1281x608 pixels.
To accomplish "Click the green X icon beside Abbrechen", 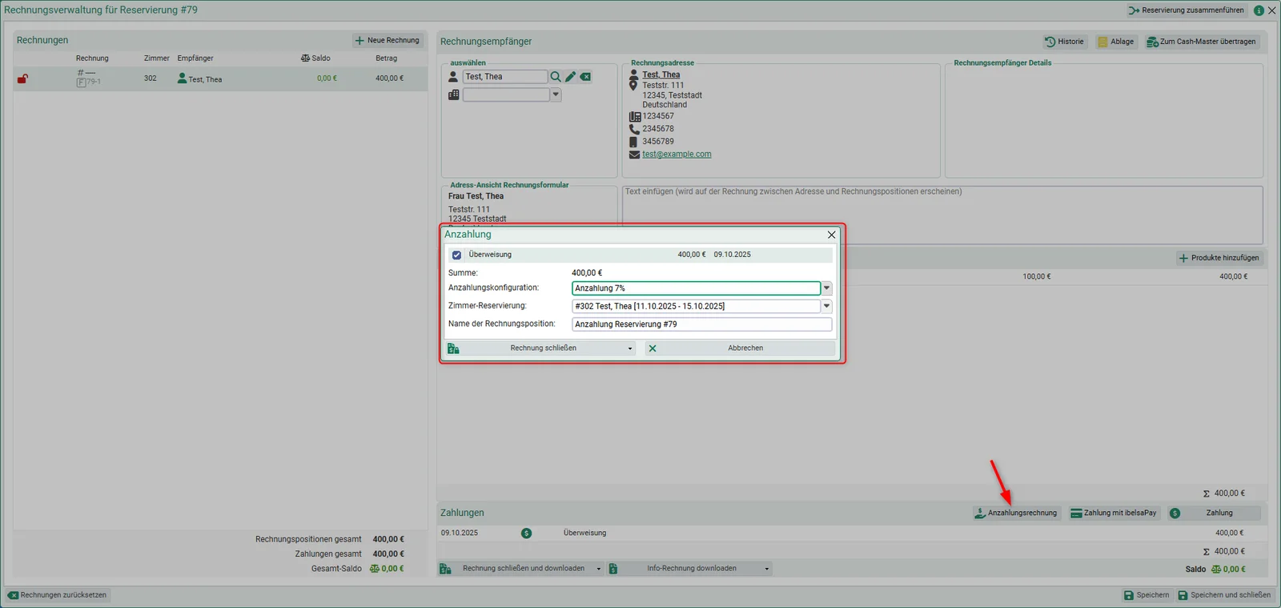I will click(653, 348).
